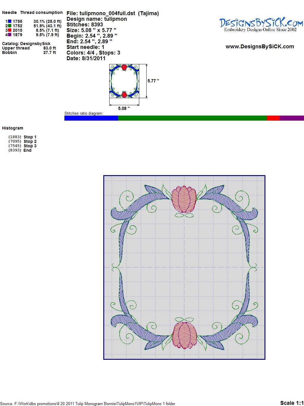
Task: Open the www.DesignsBySiCK.com link
Action: pos(260,47)
